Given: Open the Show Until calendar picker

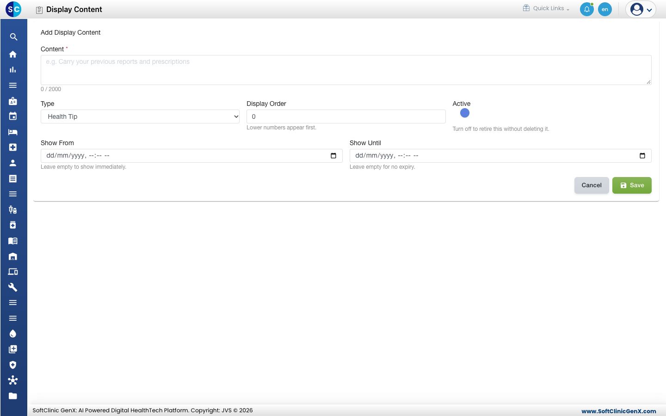Looking at the screenshot, I should click(x=642, y=156).
